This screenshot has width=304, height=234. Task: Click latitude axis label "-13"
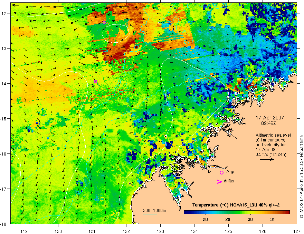[4, 49]
